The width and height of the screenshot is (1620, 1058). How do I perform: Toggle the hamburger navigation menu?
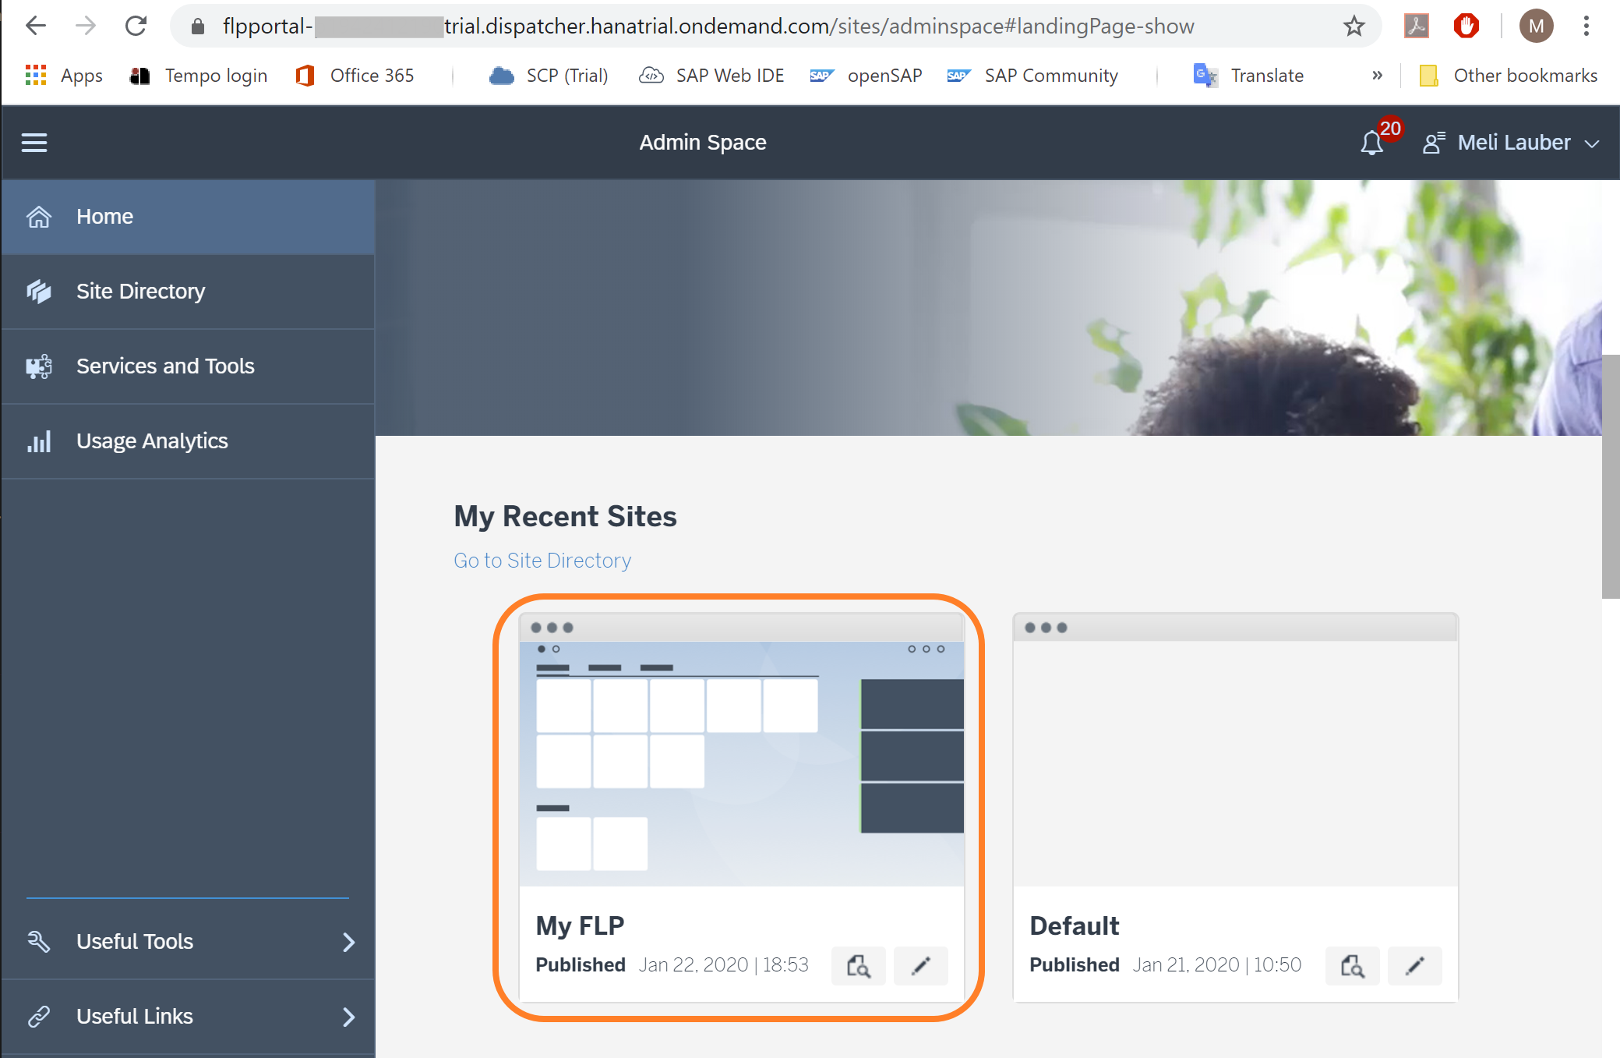[34, 143]
